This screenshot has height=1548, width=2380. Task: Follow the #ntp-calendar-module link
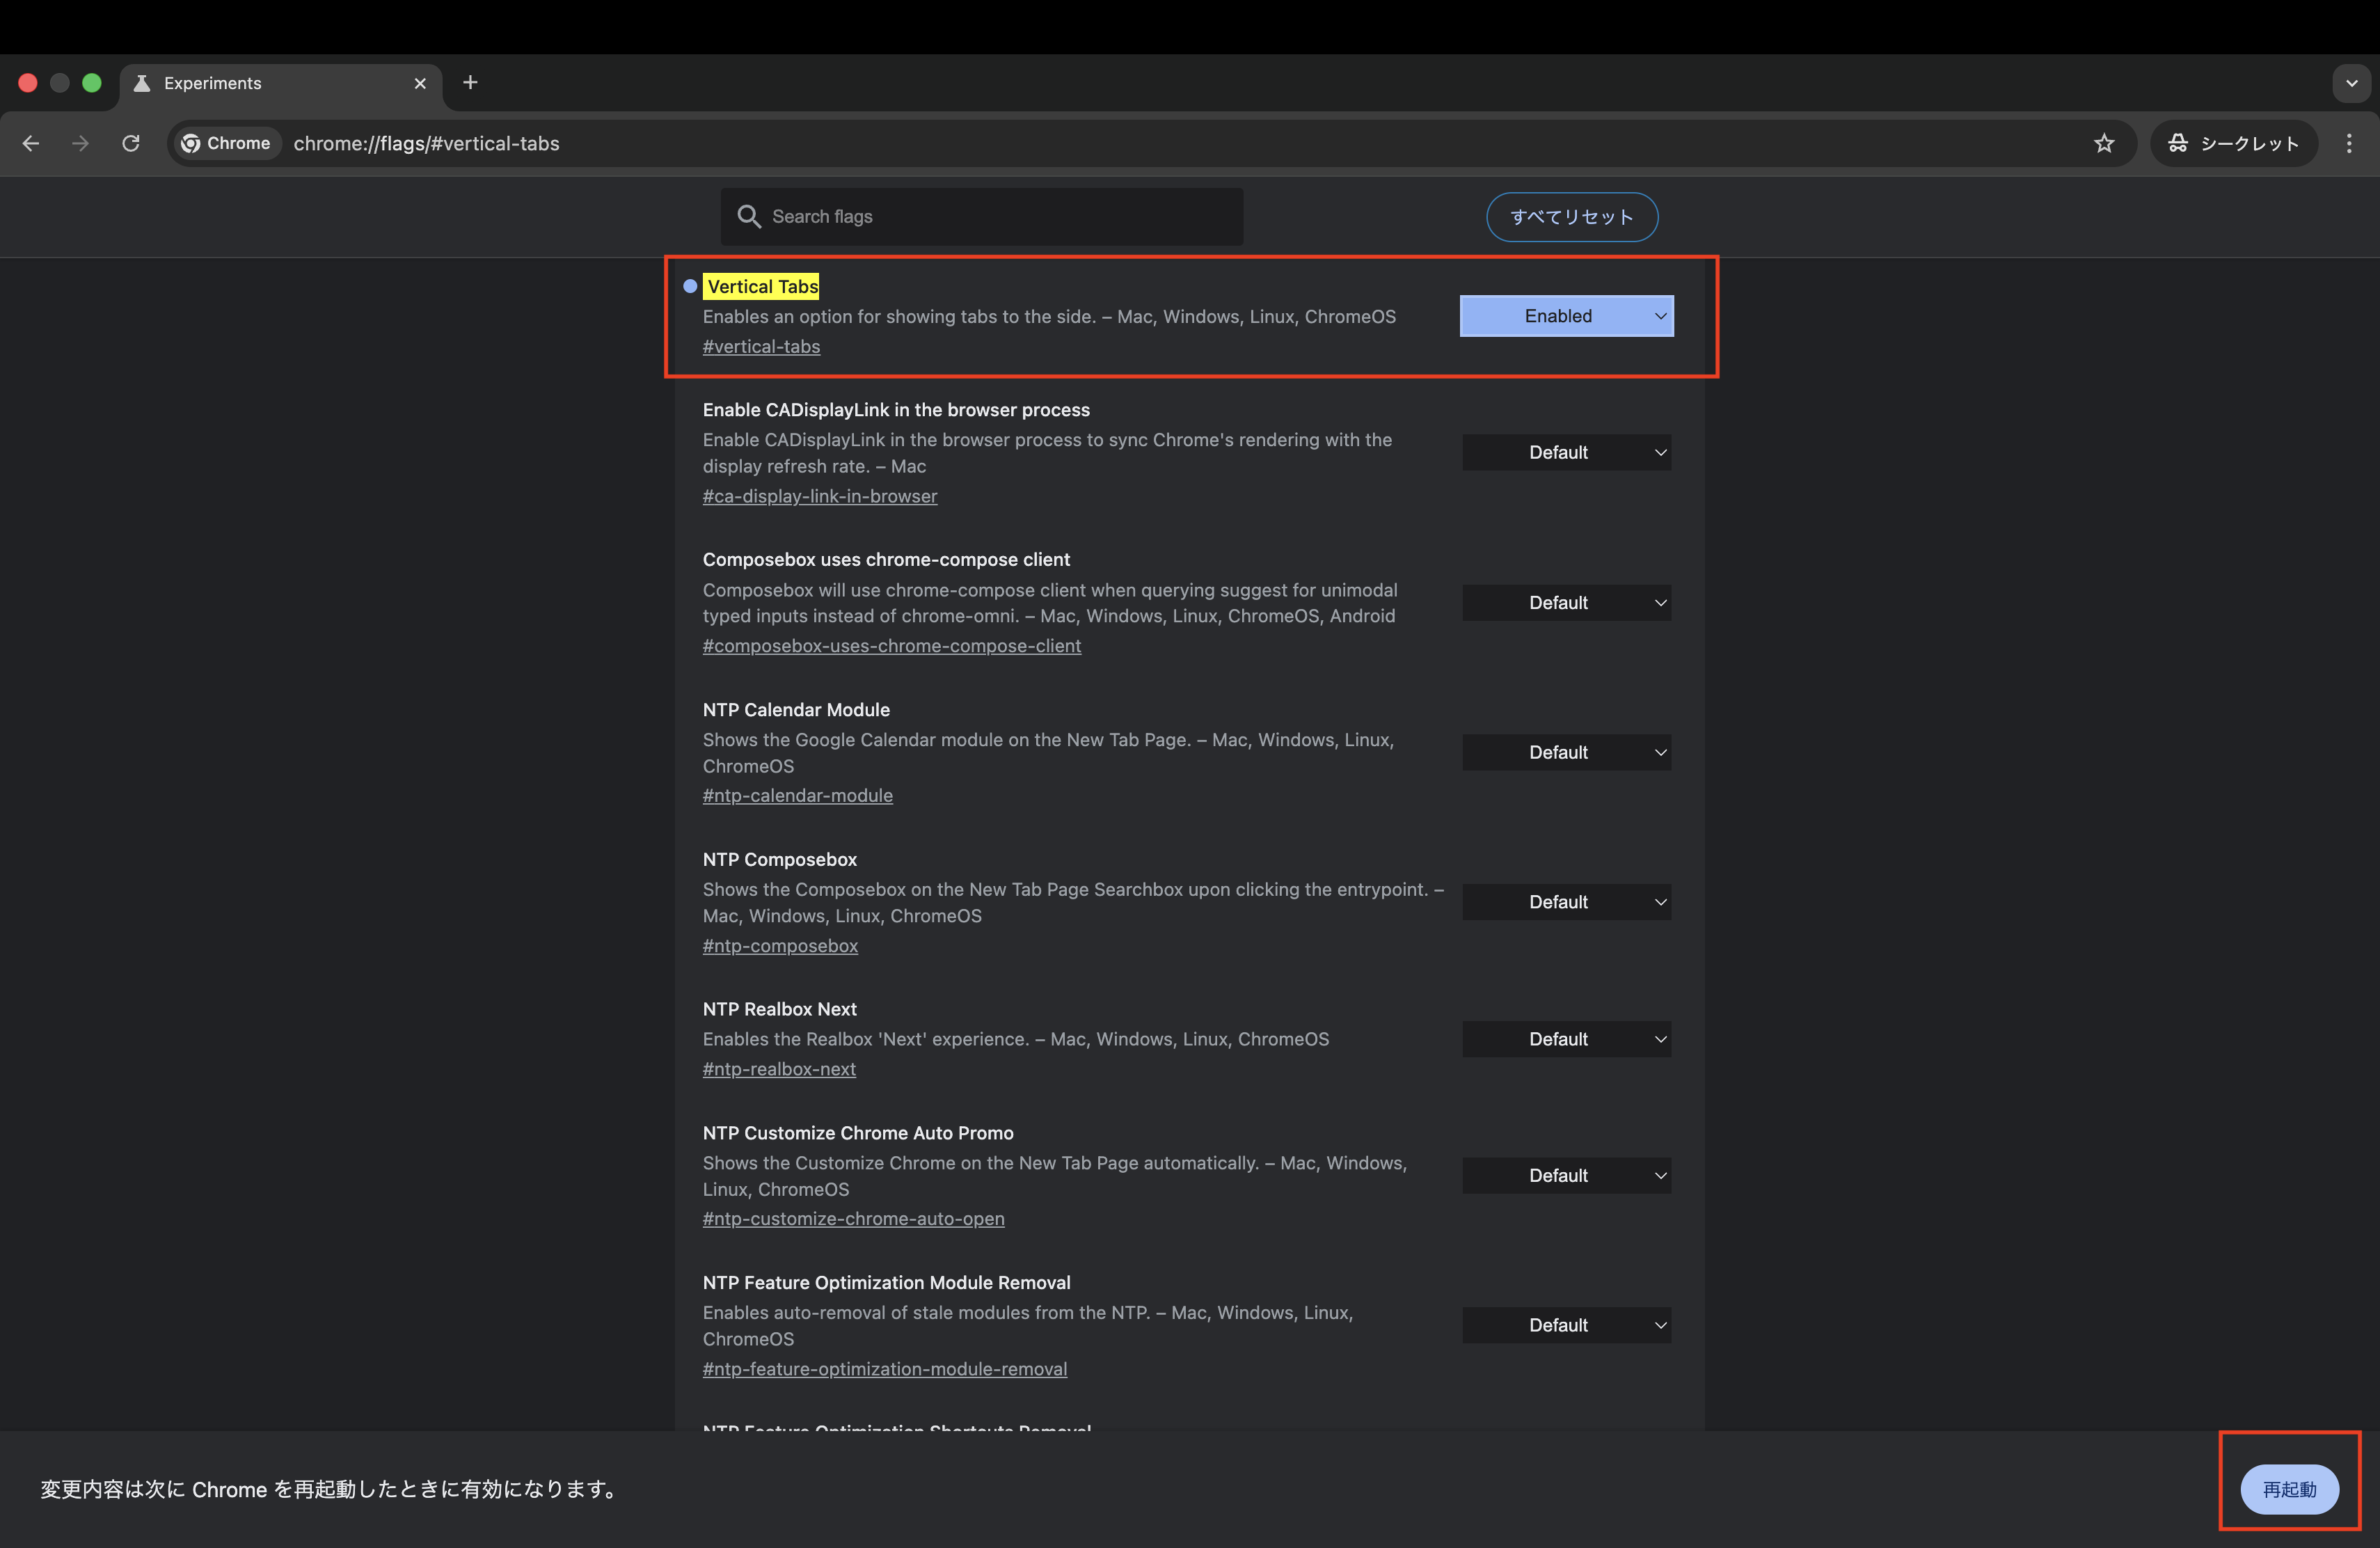(797, 796)
